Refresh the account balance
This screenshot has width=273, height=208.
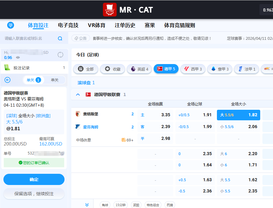(x=60, y=55)
